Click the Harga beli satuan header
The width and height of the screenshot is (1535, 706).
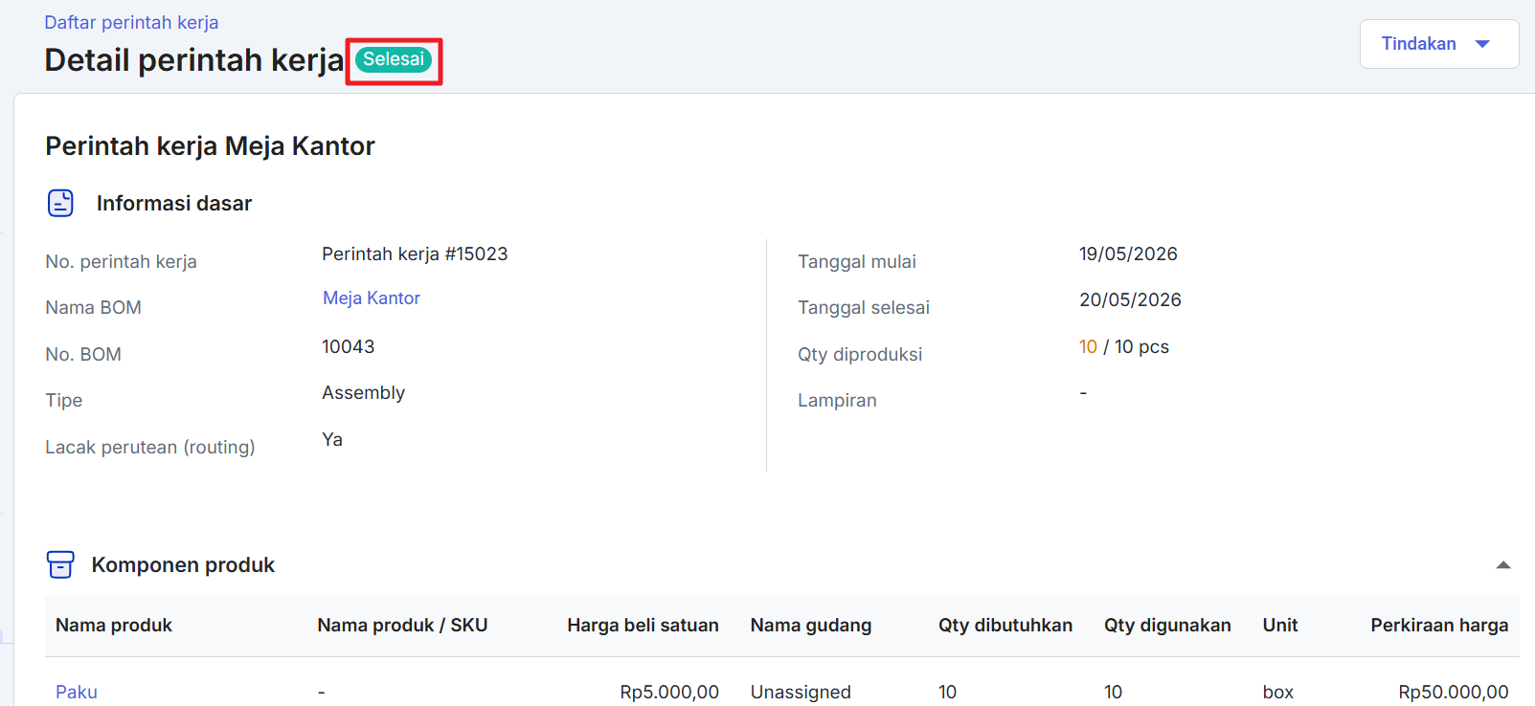pos(643,625)
